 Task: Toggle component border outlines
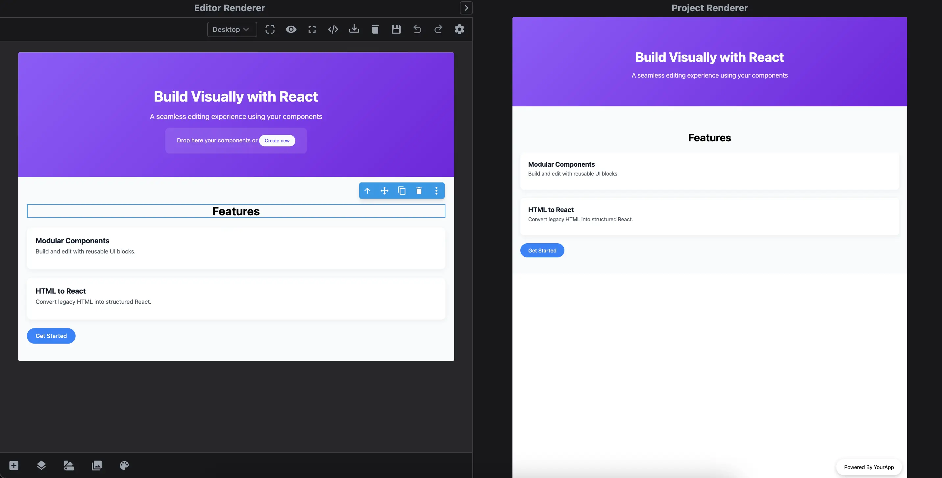270,29
